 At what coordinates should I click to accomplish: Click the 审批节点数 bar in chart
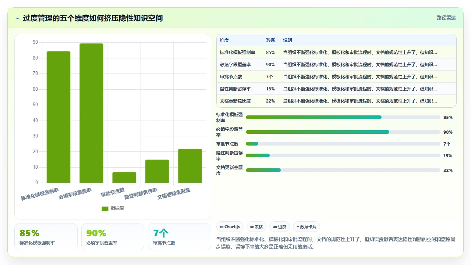click(124, 178)
